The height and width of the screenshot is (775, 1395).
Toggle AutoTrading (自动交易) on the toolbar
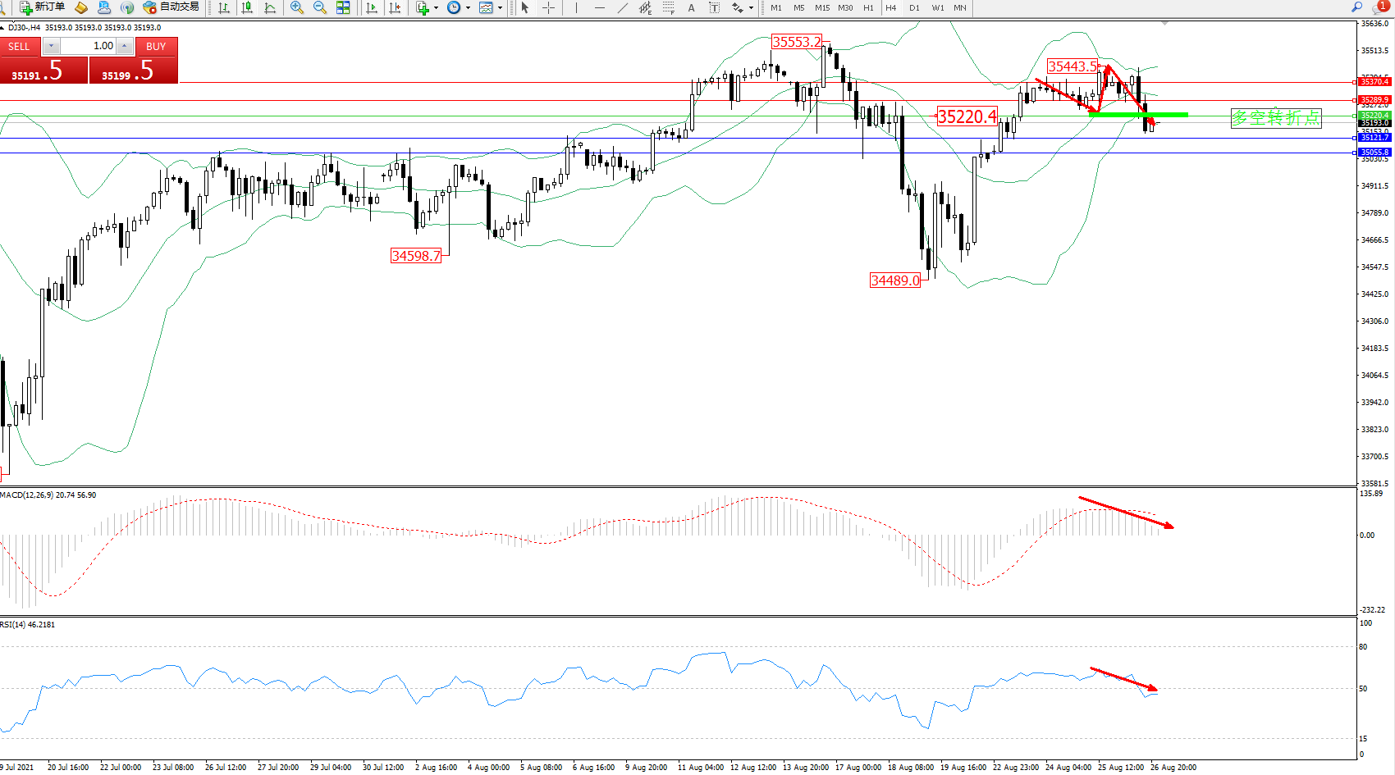pyautogui.click(x=172, y=7)
